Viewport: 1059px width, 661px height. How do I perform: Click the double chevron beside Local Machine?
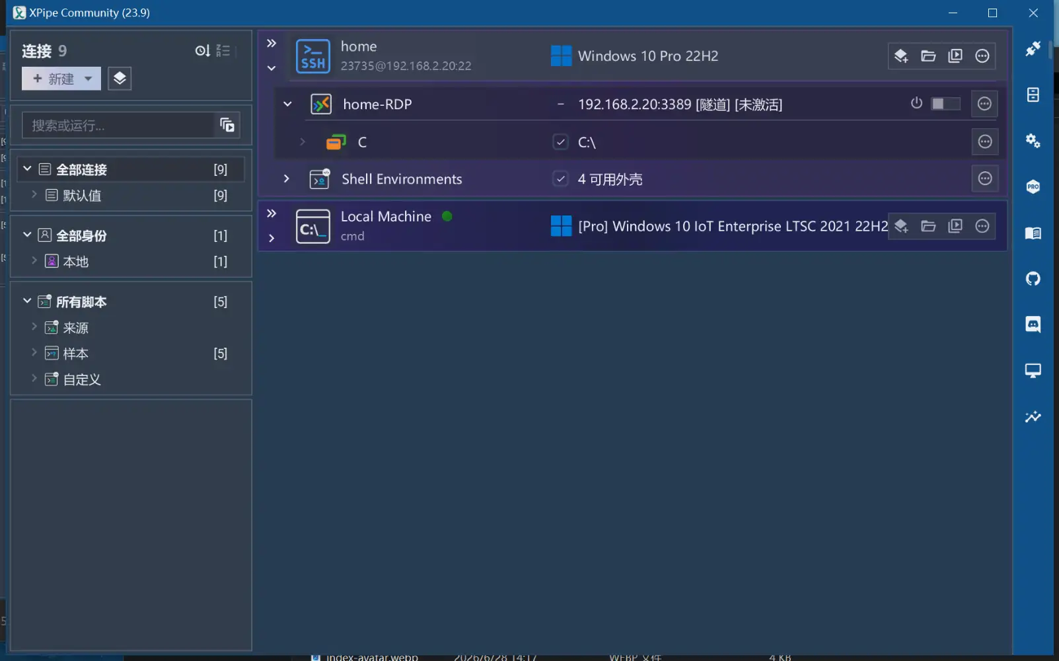272,214
